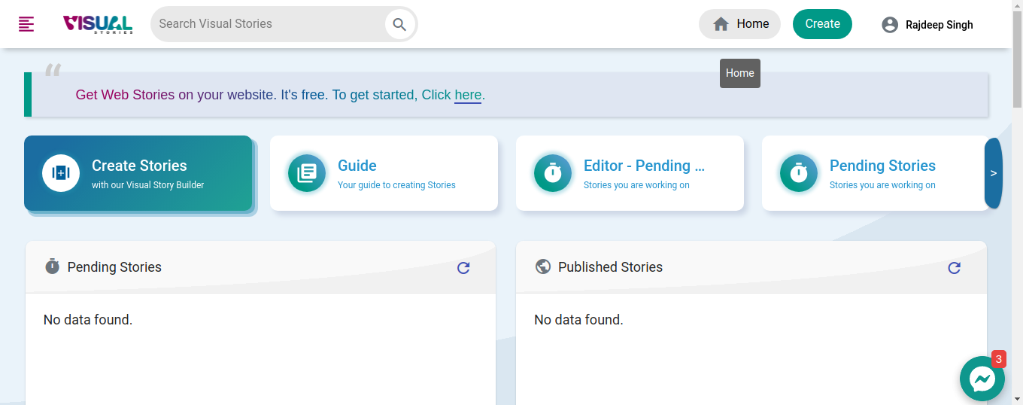Screen dimensions: 1023x405
Task: Go to the Home tab
Action: click(740, 24)
